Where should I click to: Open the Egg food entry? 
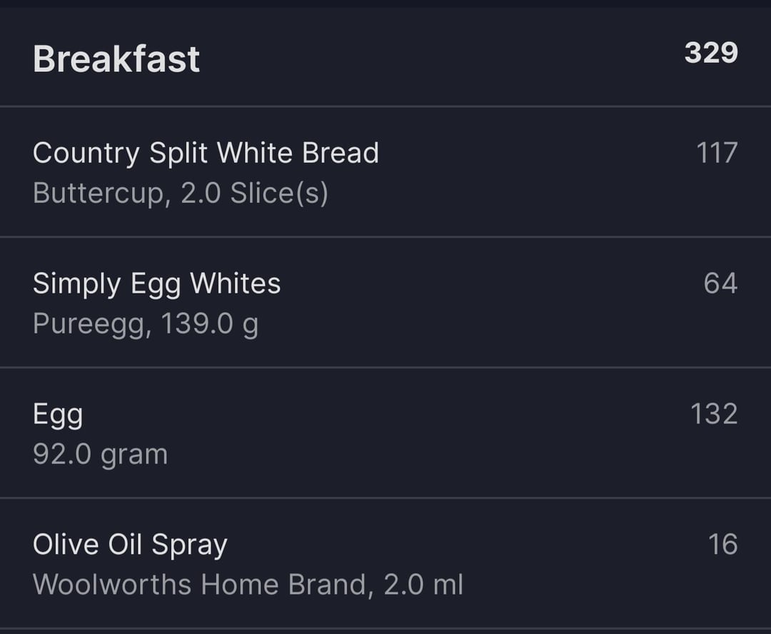point(385,433)
